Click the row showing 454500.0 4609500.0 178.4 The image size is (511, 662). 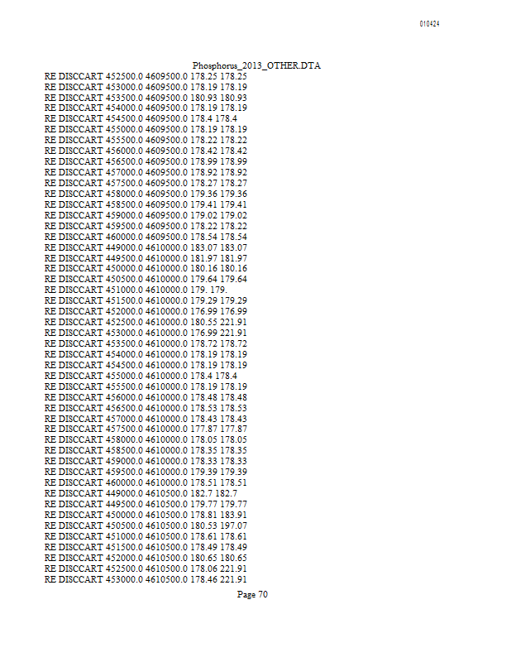(141, 118)
